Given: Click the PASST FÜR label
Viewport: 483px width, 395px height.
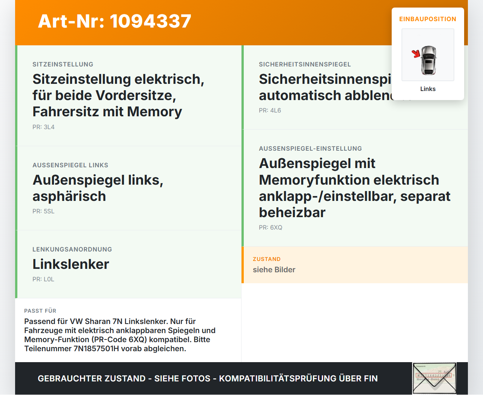Looking at the screenshot, I should point(40,311).
